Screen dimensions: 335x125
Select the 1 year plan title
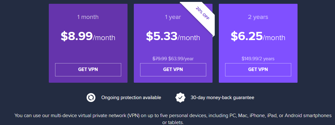point(173,17)
